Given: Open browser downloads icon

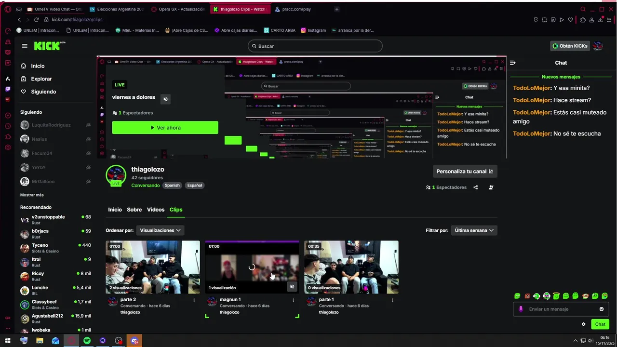Looking at the screenshot, I should coord(601,20).
